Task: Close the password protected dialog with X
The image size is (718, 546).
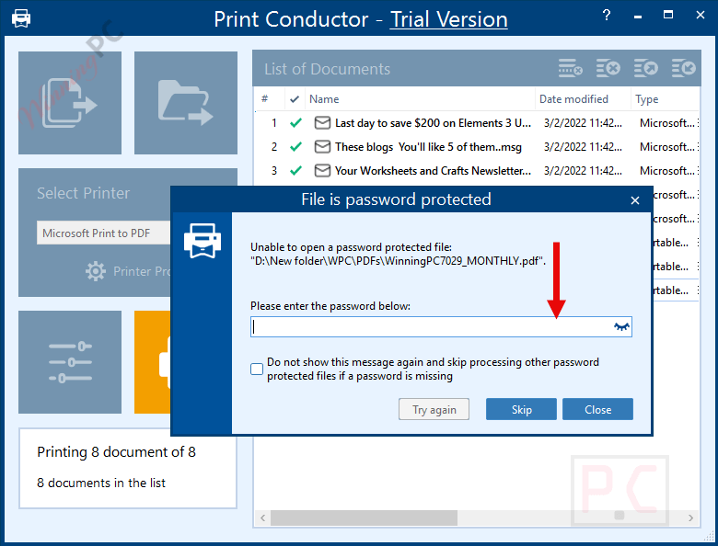Action: point(634,200)
